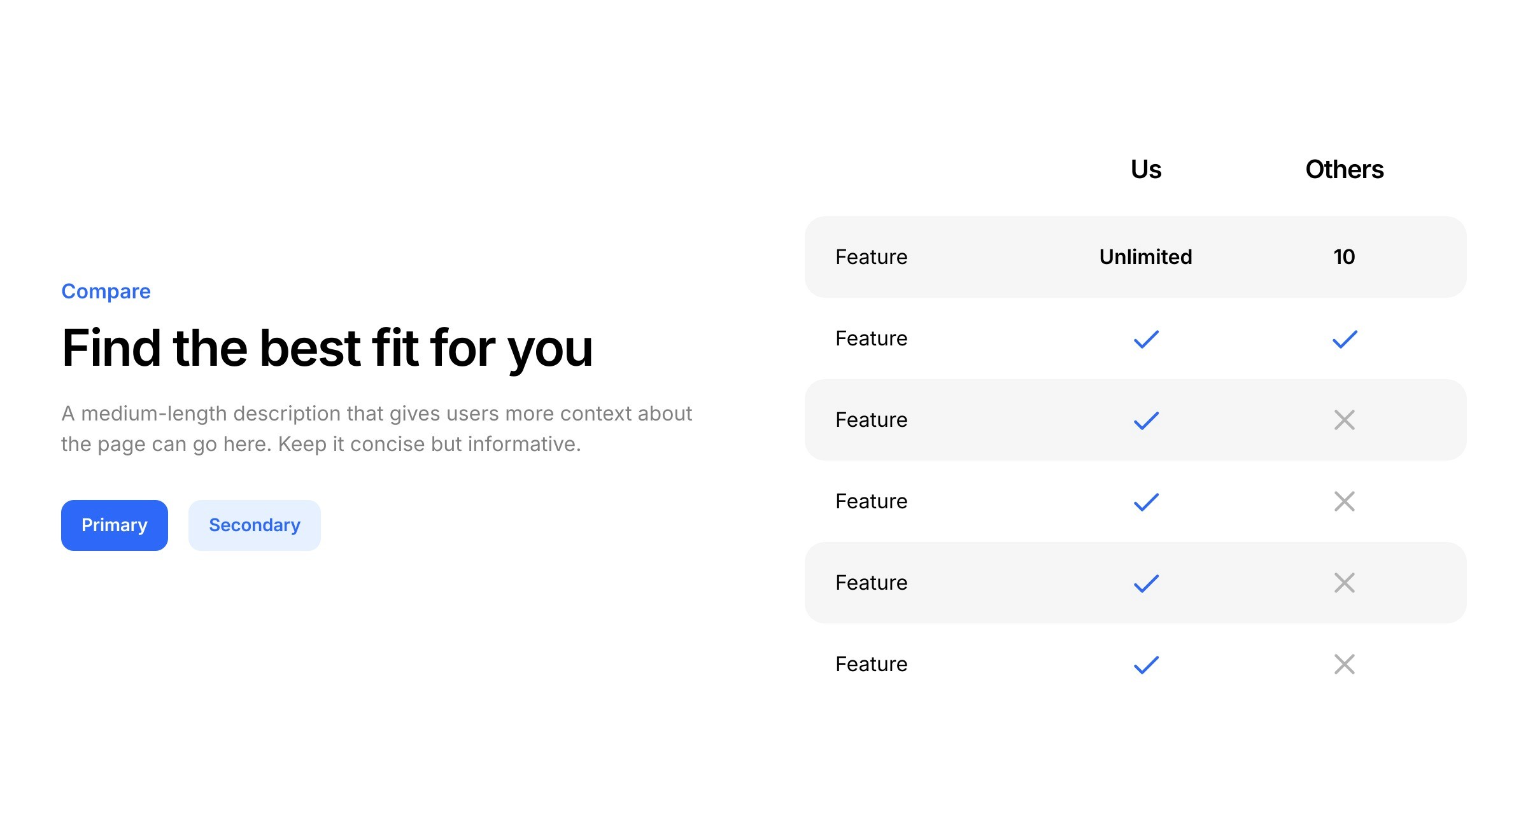Select the Others column header
This screenshot has width=1528, height=827.
(x=1345, y=169)
